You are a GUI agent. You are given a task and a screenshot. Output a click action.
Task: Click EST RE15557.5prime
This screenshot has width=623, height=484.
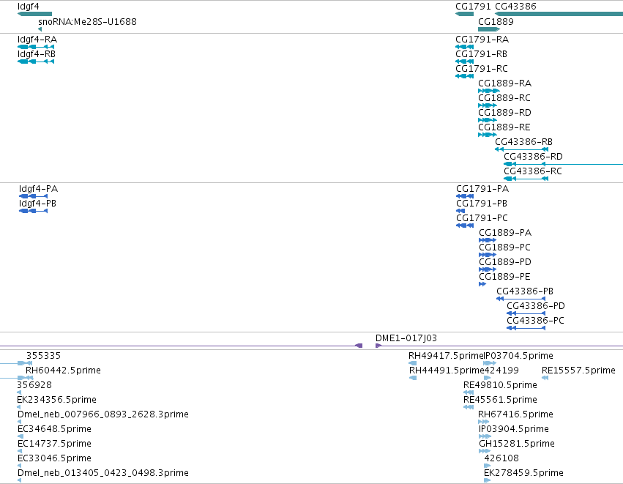coord(578,371)
